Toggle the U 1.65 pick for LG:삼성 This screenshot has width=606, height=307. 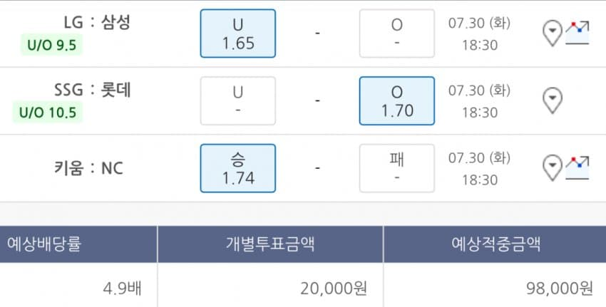[238, 33]
